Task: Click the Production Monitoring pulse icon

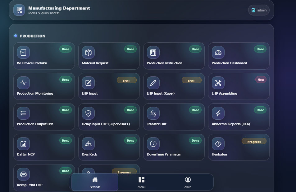Action: click(23, 83)
